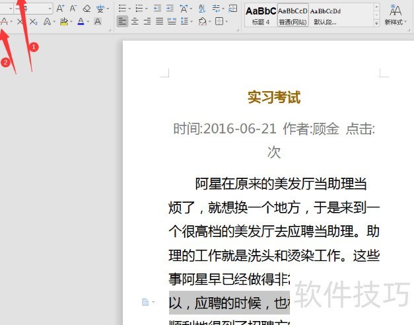Click the yellow text highlight color
The width and height of the screenshot is (414, 325).
coord(63,22)
